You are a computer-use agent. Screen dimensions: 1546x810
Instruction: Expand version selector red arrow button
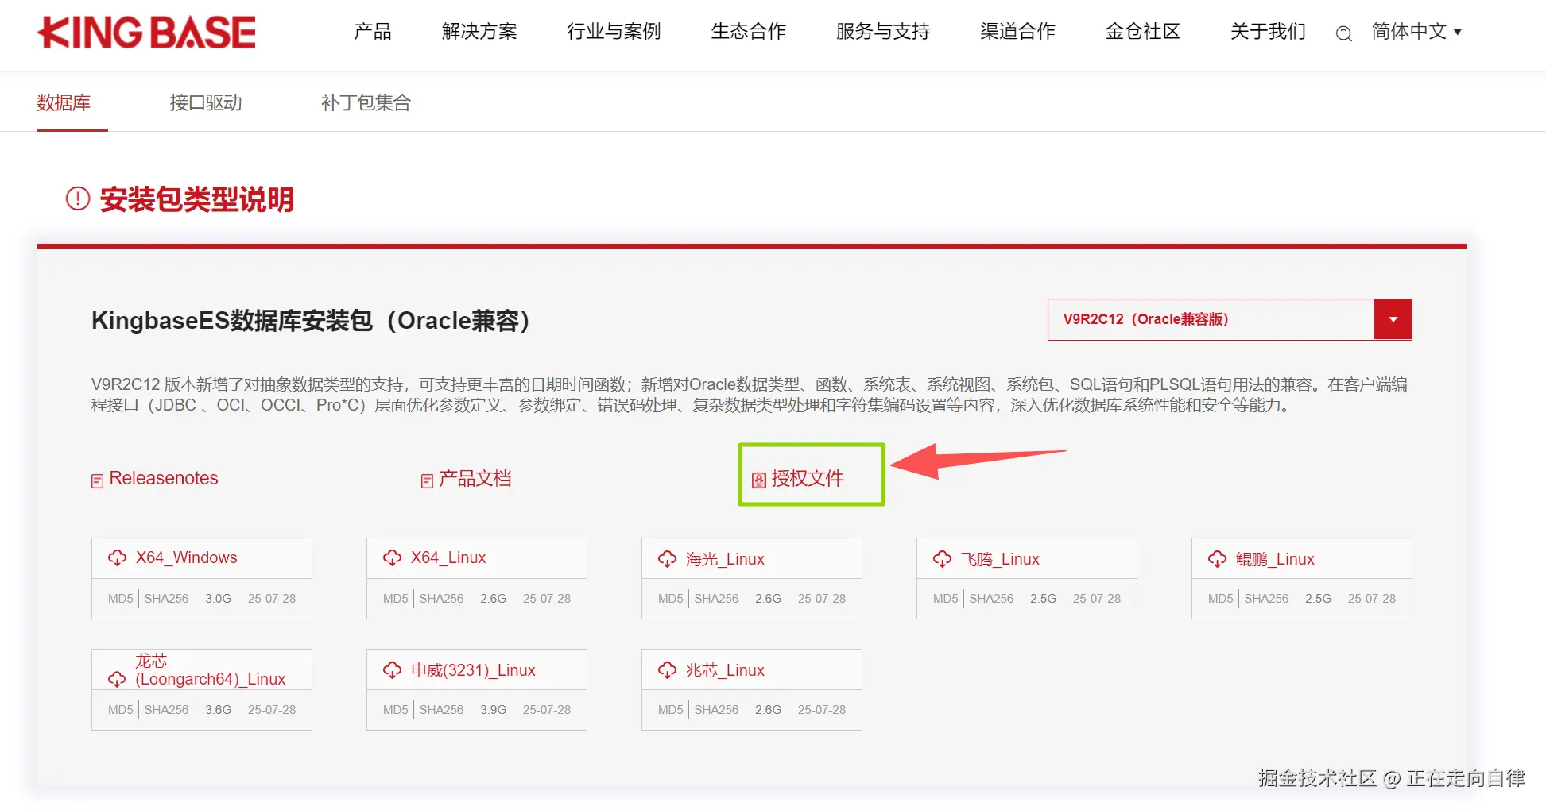pyautogui.click(x=1393, y=319)
